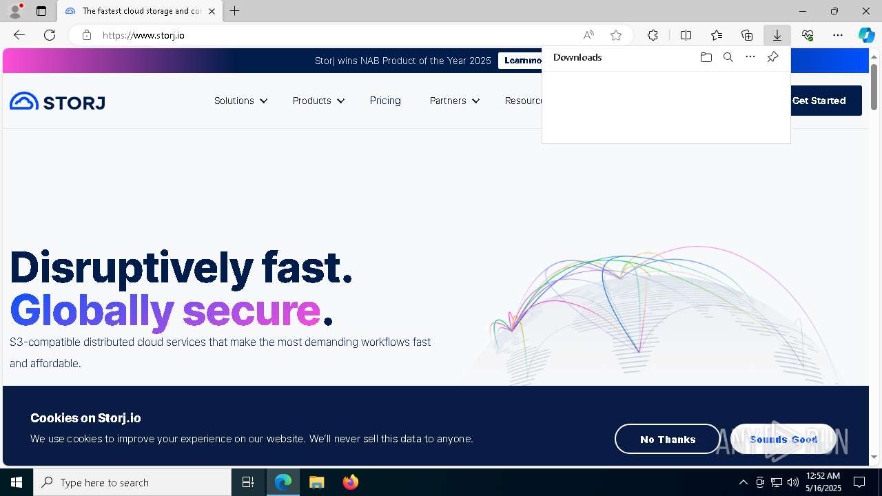882x496 pixels.
Task: Open the profile avatar icon
Action: tap(15, 11)
